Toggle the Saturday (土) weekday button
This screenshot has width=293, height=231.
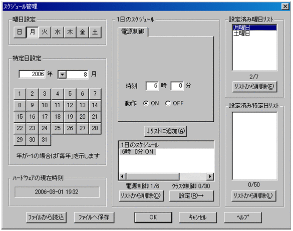point(95,32)
